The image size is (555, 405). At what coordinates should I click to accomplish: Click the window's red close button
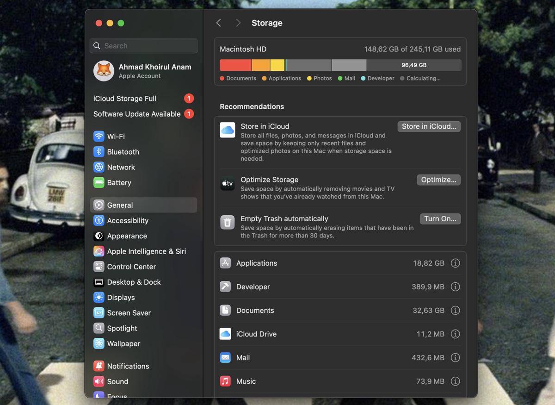(x=99, y=23)
